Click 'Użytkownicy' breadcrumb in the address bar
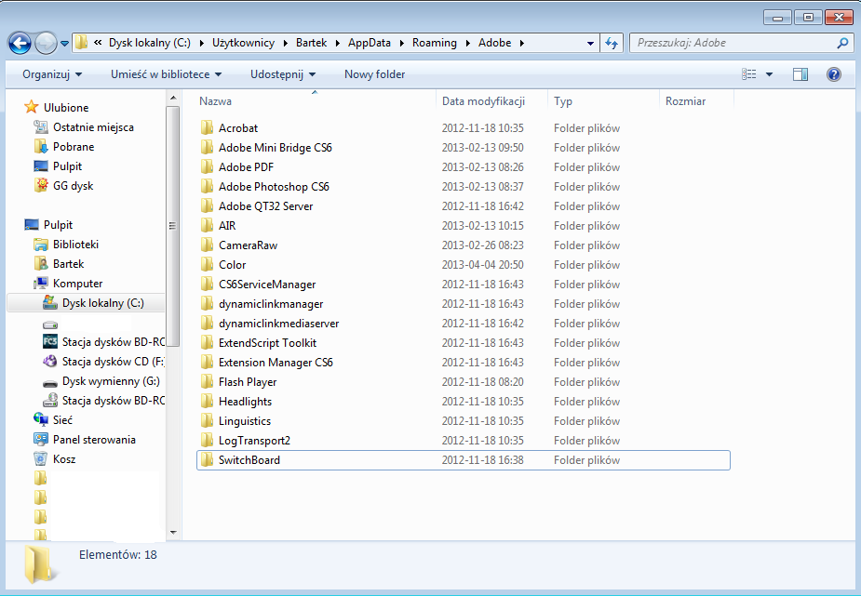861x596 pixels. (x=243, y=43)
